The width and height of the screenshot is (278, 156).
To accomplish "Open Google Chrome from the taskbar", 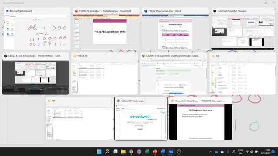I will tap(131, 152).
